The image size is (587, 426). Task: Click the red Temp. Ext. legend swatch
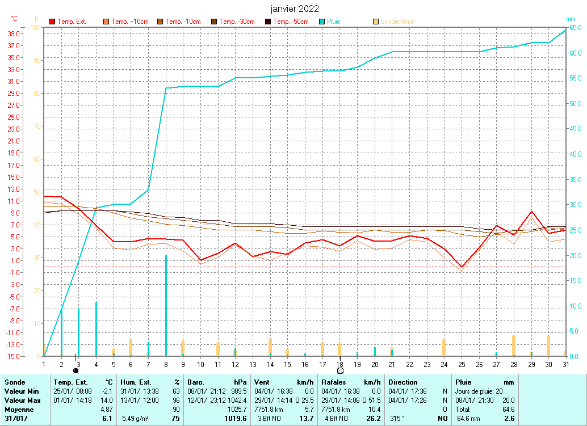point(53,22)
